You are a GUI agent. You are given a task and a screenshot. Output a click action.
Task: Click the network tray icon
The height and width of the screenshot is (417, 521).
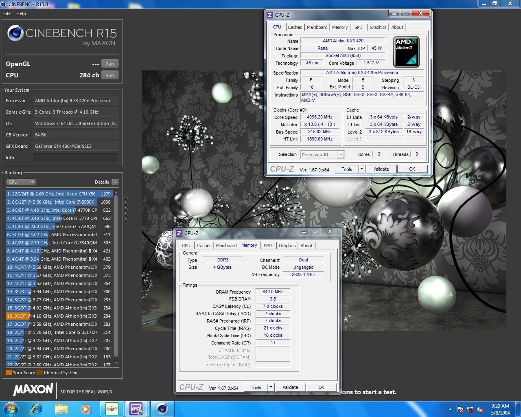(x=470, y=409)
